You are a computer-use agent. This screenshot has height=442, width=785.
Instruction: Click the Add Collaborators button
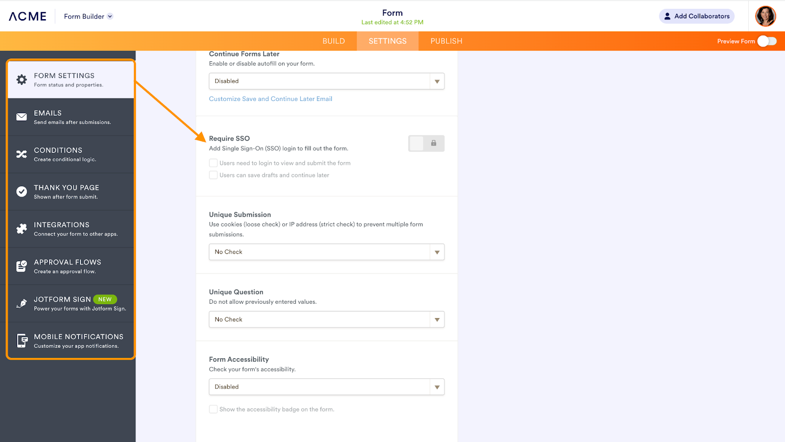(x=696, y=16)
